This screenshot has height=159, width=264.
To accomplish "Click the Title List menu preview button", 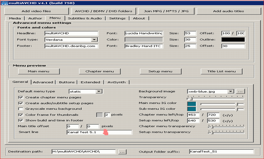I will pyautogui.click(x=221, y=71).
